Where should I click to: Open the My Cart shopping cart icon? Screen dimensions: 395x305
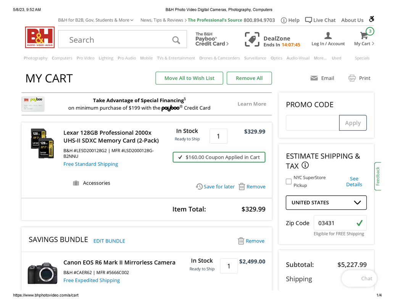[364, 36]
